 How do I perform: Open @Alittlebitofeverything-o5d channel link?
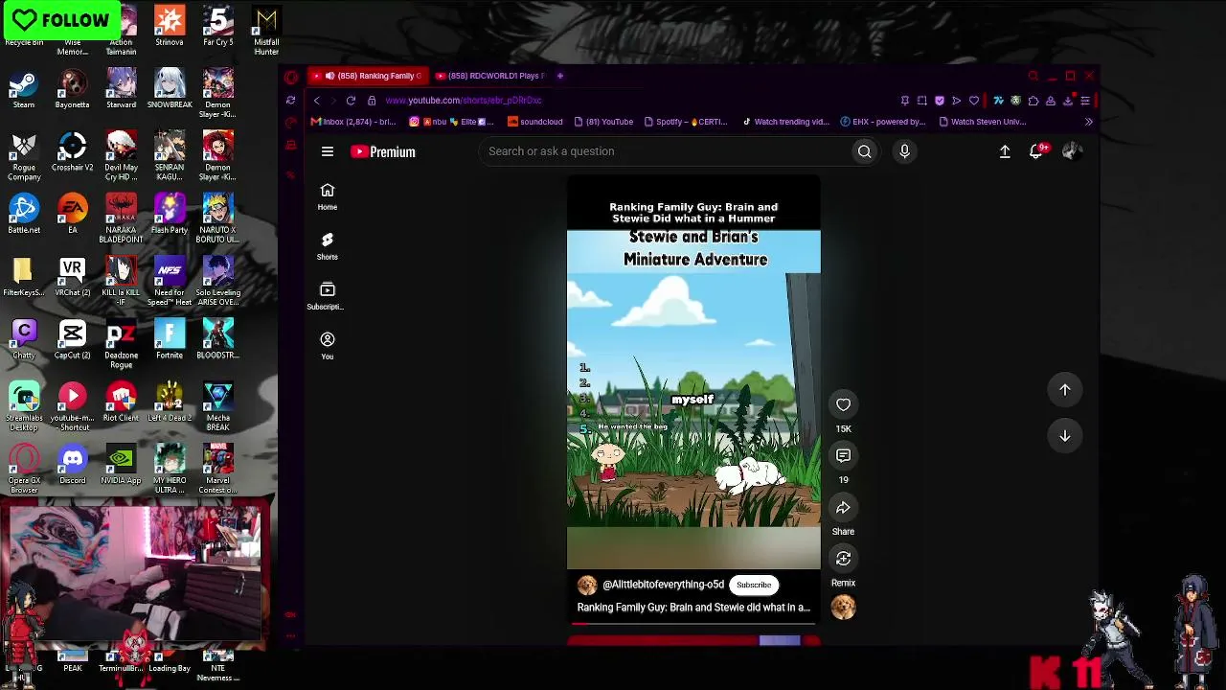coord(663,585)
